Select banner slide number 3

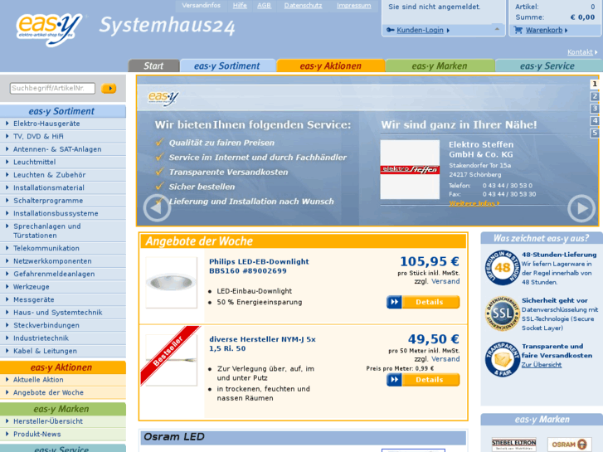pos(595,109)
